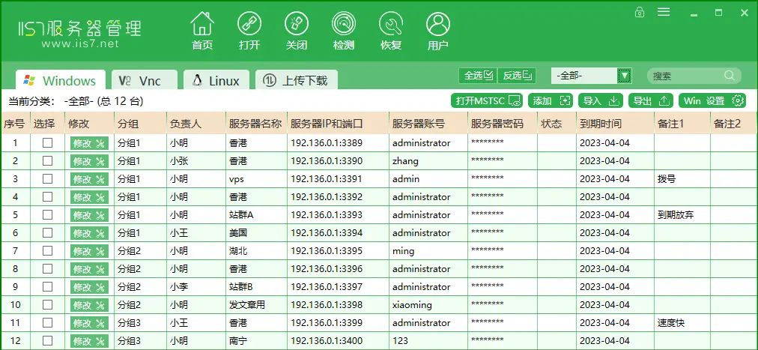
Task: Click the 导入 import button
Action: coord(601,100)
